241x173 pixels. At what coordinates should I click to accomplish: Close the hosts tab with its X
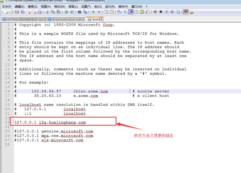100,19
